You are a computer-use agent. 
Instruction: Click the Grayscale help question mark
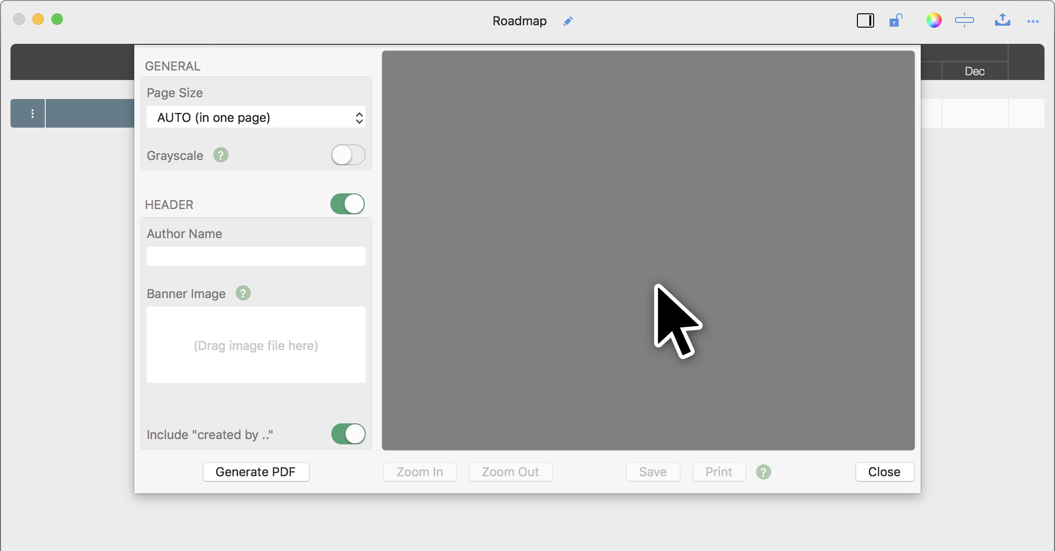tap(220, 155)
